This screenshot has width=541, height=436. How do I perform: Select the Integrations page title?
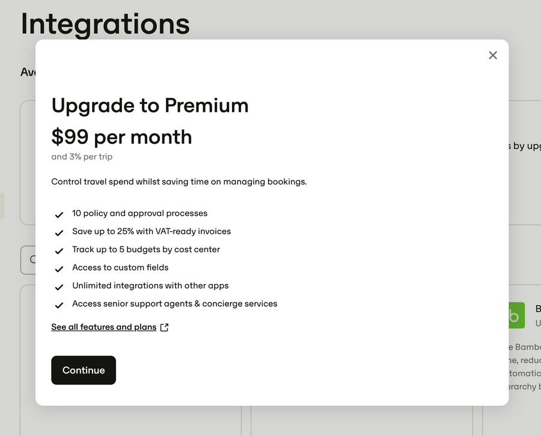tap(105, 24)
